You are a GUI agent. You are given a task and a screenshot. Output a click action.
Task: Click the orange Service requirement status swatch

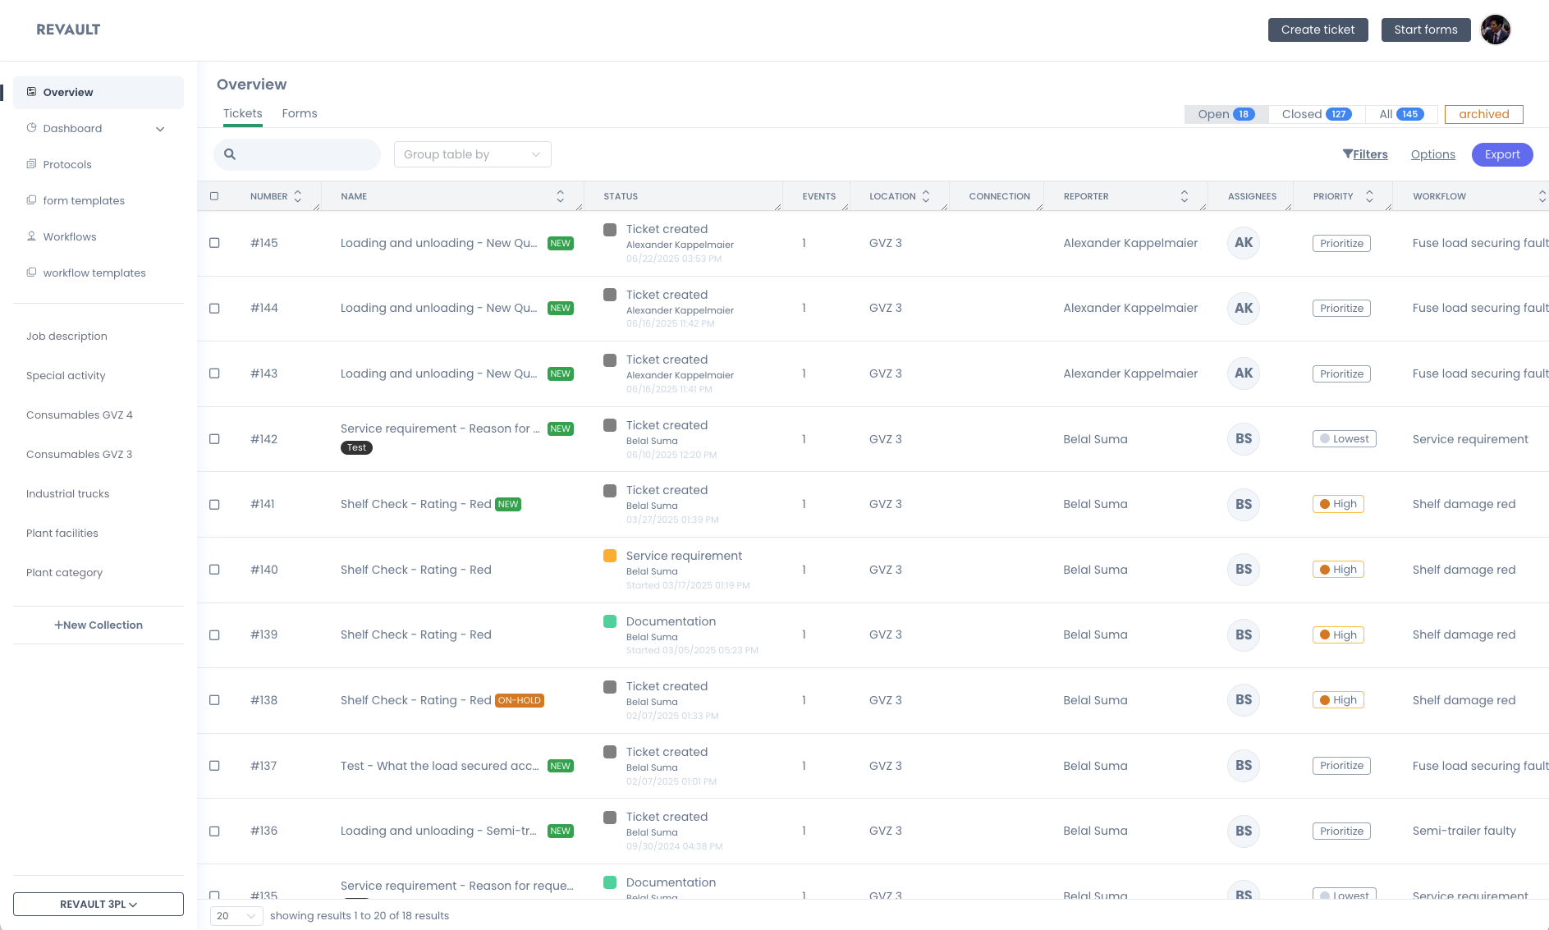click(610, 556)
